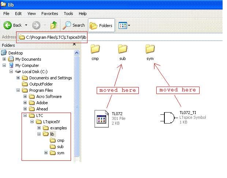Screen dimensions: 227x178
Task: Expand Documents and Settings node
Action: pos(18,78)
